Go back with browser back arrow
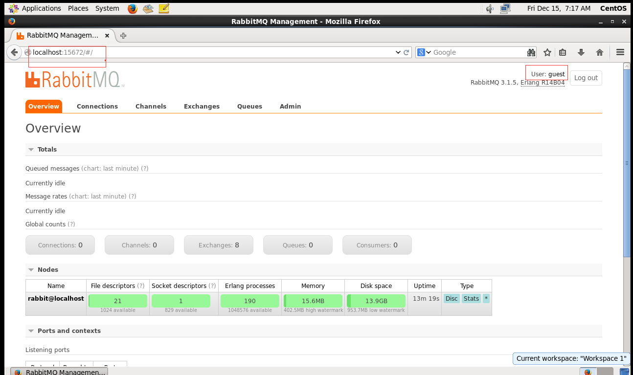633x375 pixels. (14, 52)
